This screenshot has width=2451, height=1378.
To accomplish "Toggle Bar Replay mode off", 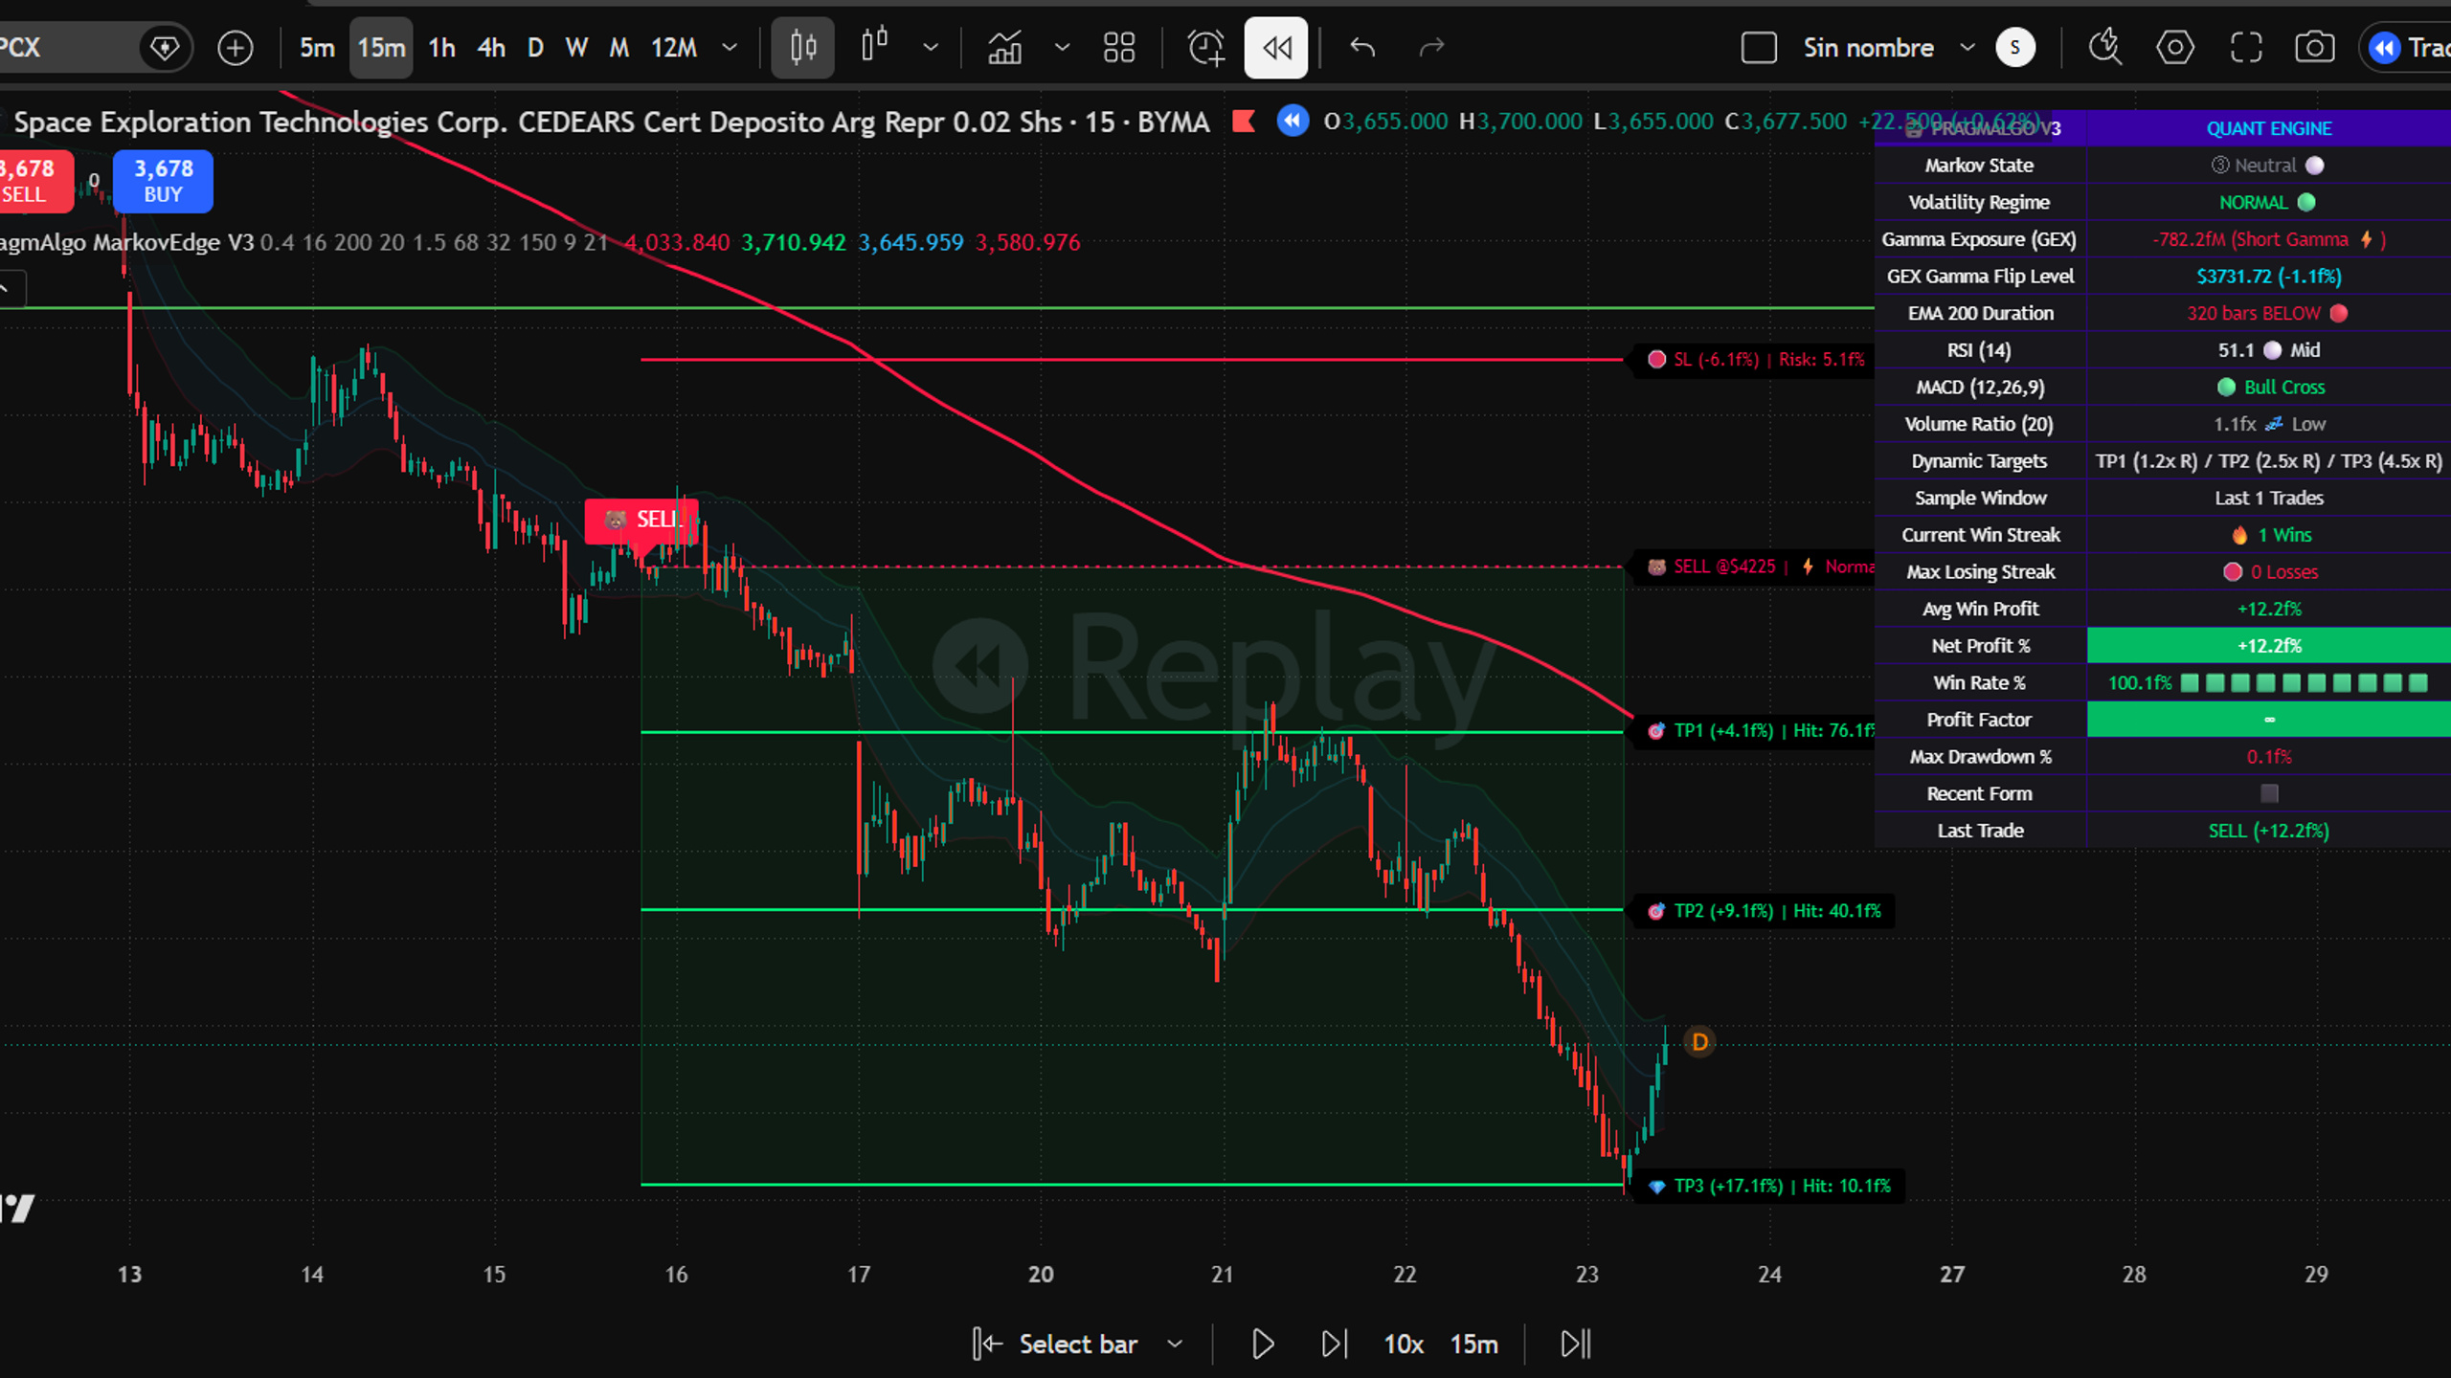I will [1276, 48].
